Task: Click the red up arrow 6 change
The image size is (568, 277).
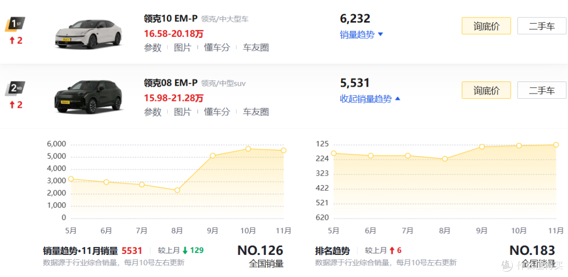Action: [395, 250]
